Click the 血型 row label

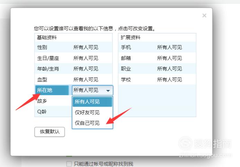[x=42, y=80]
